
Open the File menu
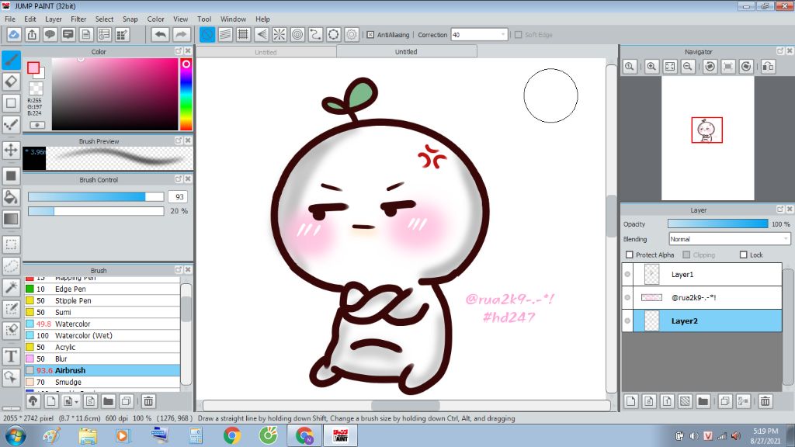point(9,19)
